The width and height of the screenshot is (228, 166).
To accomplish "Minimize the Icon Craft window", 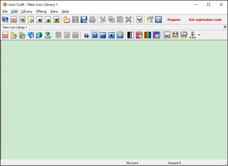I will point(196,4).
